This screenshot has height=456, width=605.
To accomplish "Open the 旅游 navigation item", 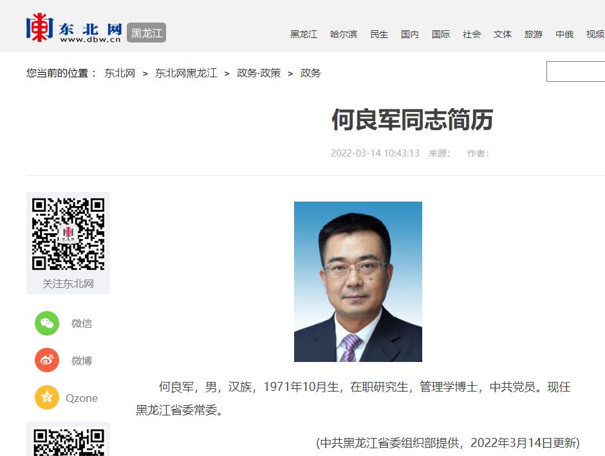I will tap(534, 34).
